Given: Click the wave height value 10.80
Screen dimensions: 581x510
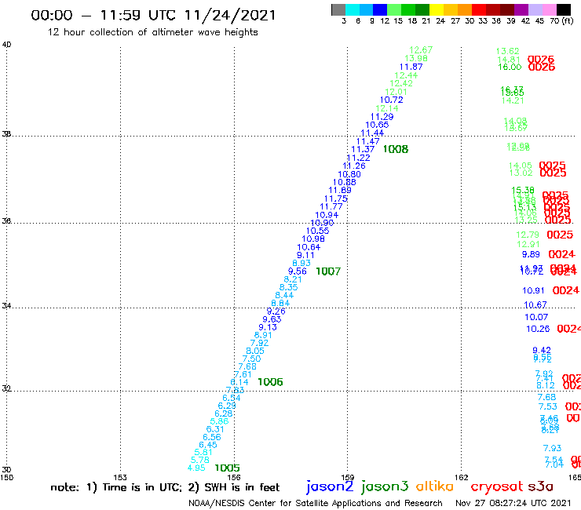Looking at the screenshot, I should coord(349,174).
